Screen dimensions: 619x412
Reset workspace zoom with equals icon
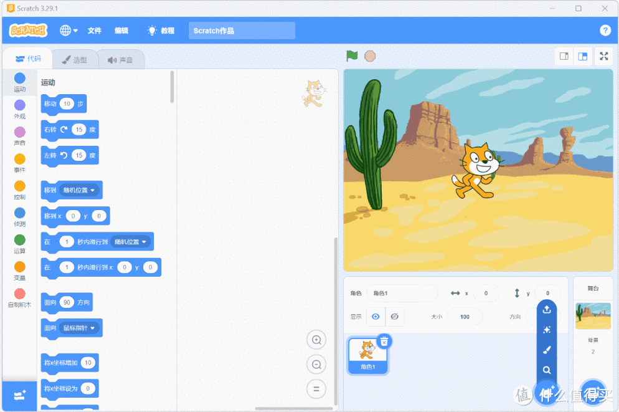(316, 389)
